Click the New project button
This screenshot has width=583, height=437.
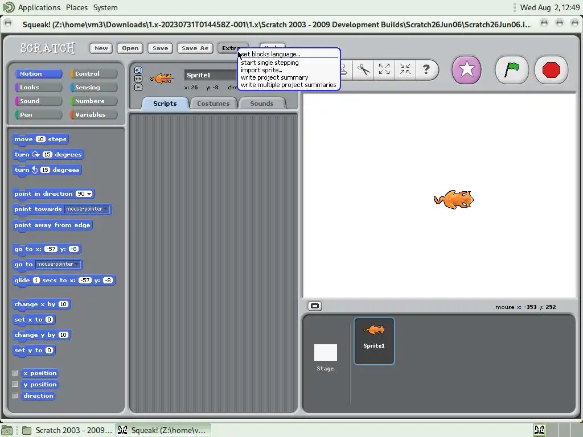pos(101,48)
